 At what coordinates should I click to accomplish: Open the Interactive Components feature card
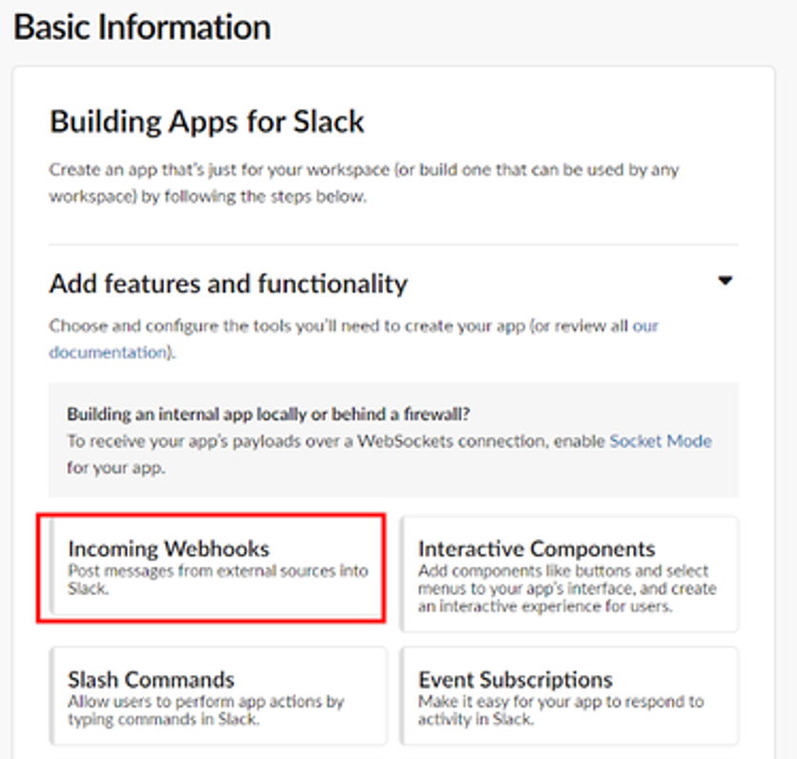[x=568, y=574]
